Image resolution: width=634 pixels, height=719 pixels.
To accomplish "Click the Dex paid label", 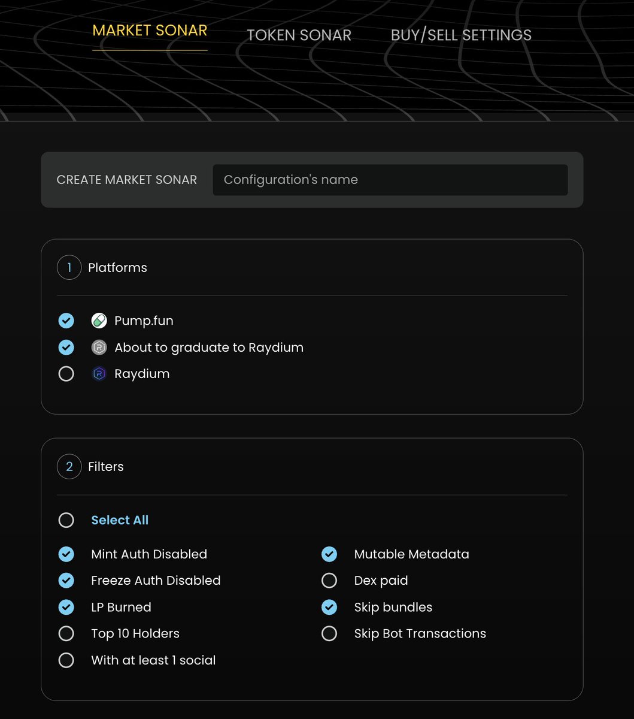I will 381,581.
